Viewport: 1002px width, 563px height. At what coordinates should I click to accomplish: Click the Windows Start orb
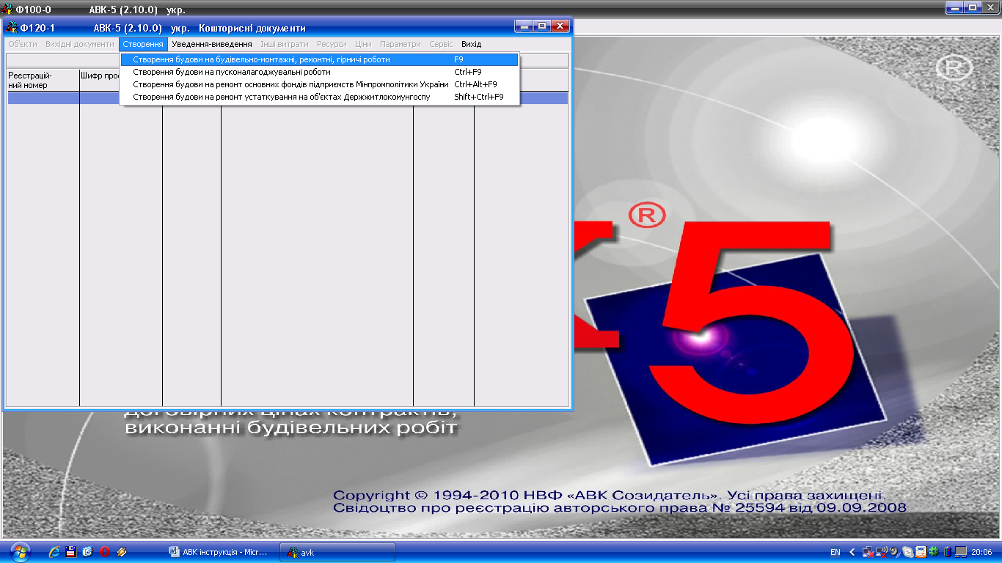(x=20, y=551)
